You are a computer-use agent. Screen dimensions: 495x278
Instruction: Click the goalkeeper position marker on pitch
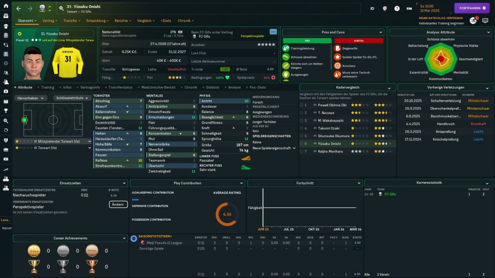[x=25, y=120]
